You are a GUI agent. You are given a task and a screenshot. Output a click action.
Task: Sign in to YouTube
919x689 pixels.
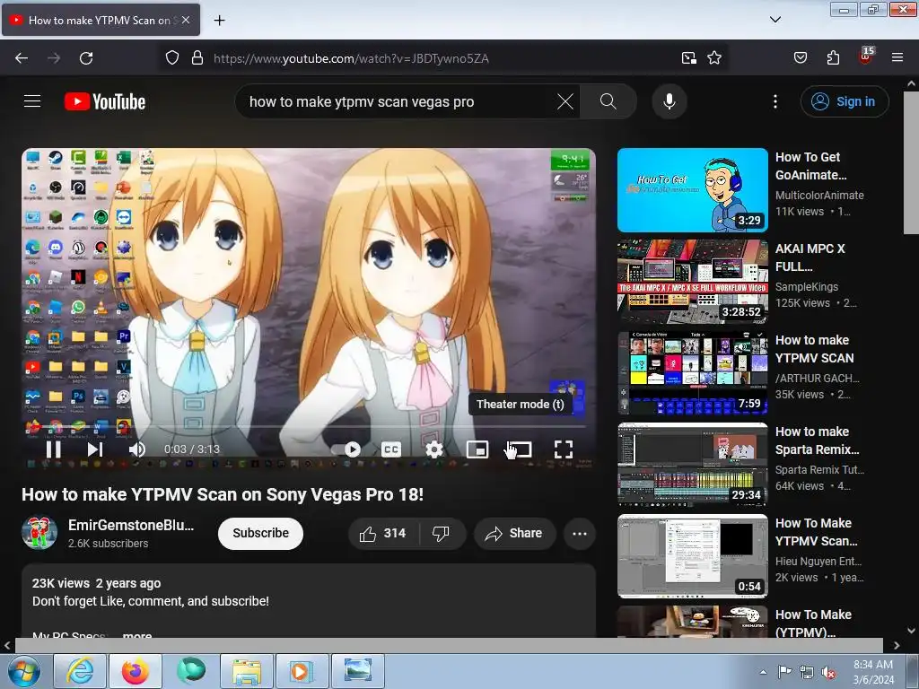coord(844,101)
